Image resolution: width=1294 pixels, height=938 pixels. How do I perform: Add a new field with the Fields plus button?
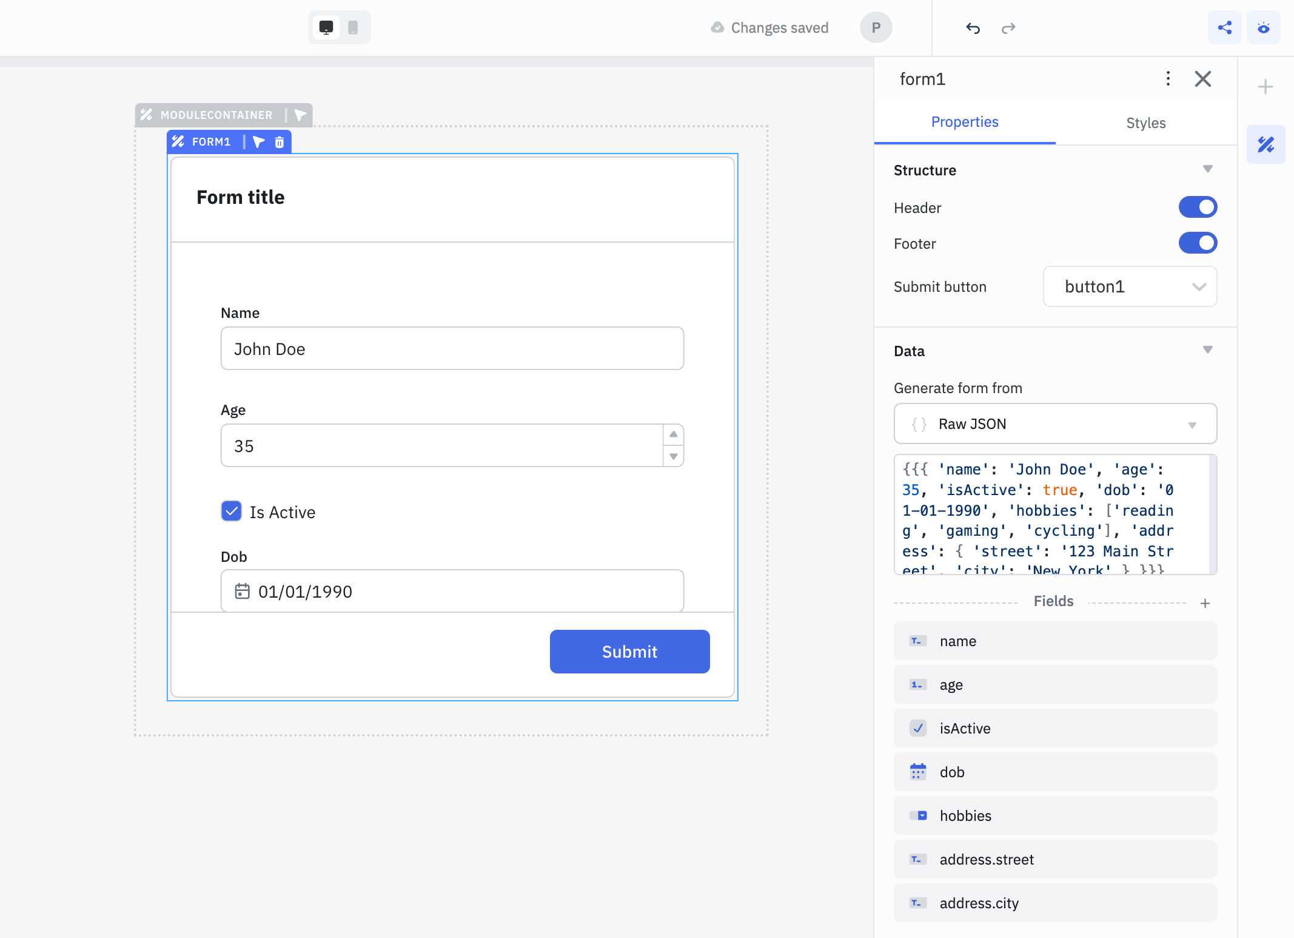click(x=1204, y=602)
